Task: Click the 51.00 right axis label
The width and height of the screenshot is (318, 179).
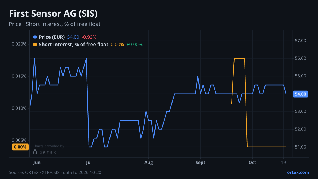Action: point(301,147)
